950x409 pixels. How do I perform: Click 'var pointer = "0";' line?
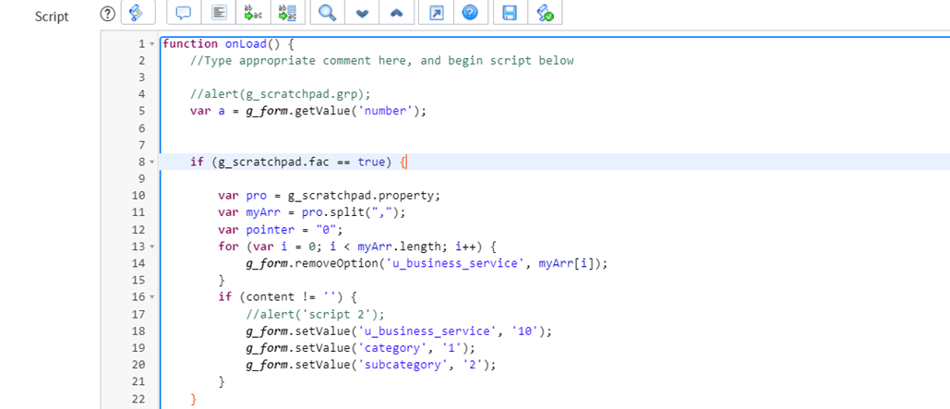[281, 230]
